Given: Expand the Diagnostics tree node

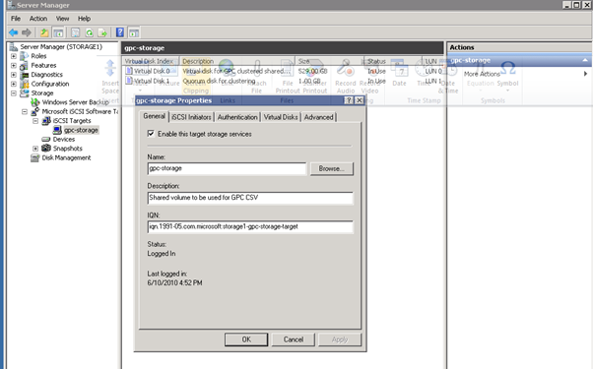Looking at the screenshot, I should 14,75.
